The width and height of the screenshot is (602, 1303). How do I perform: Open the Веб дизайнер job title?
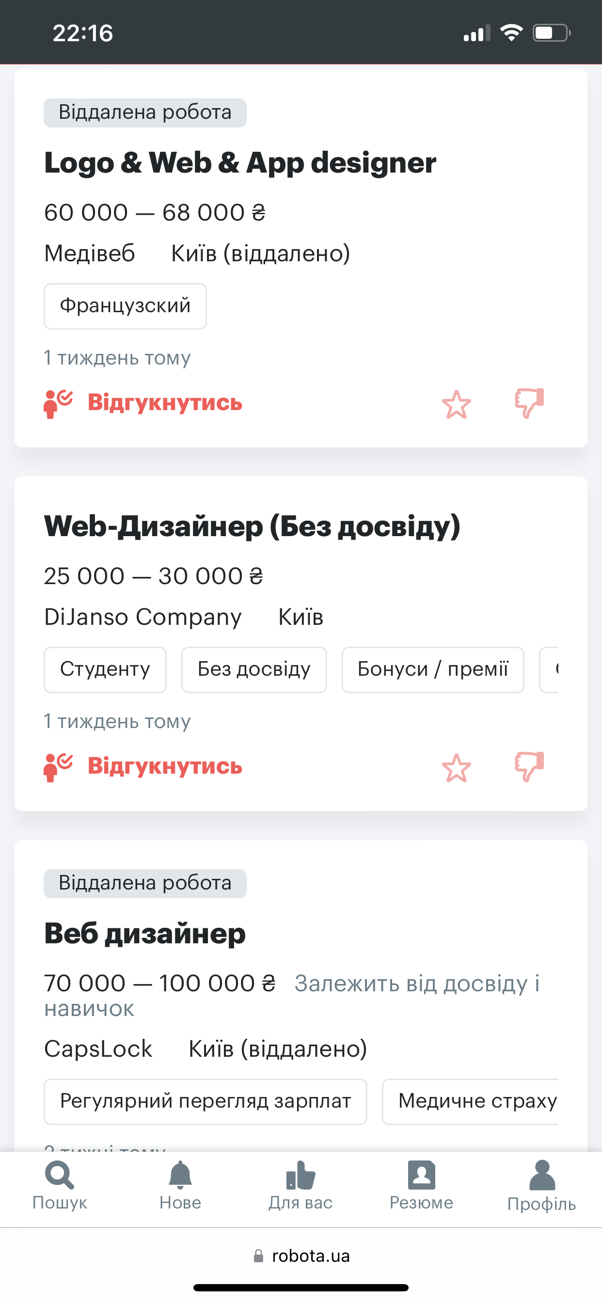coord(144,933)
